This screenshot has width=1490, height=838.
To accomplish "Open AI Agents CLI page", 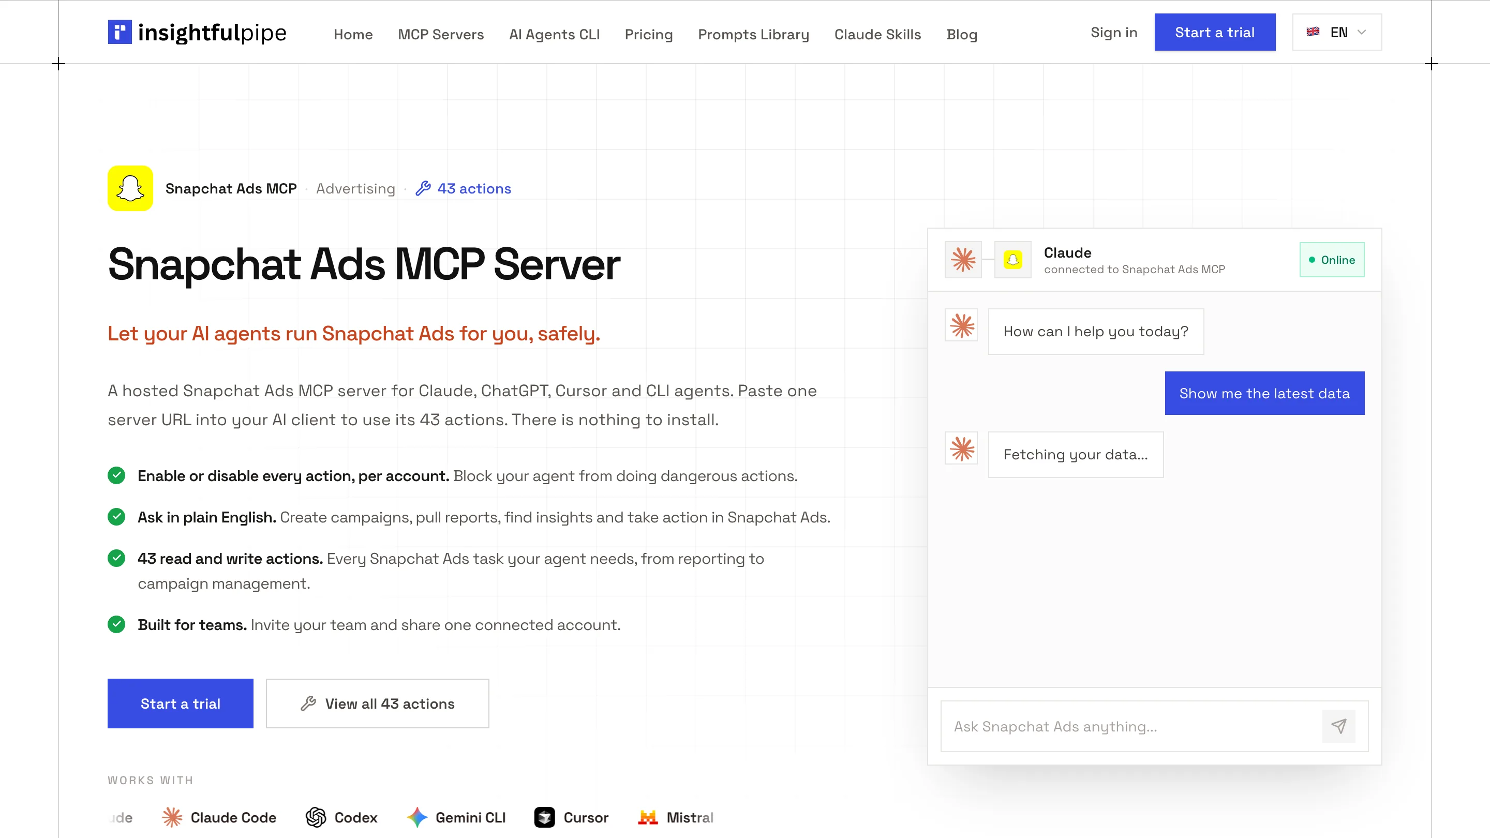I will 554,35.
